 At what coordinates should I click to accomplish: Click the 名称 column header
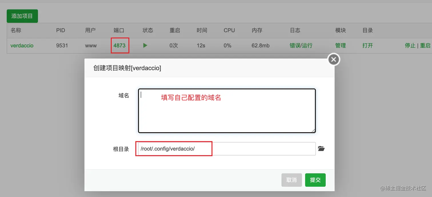coord(16,30)
